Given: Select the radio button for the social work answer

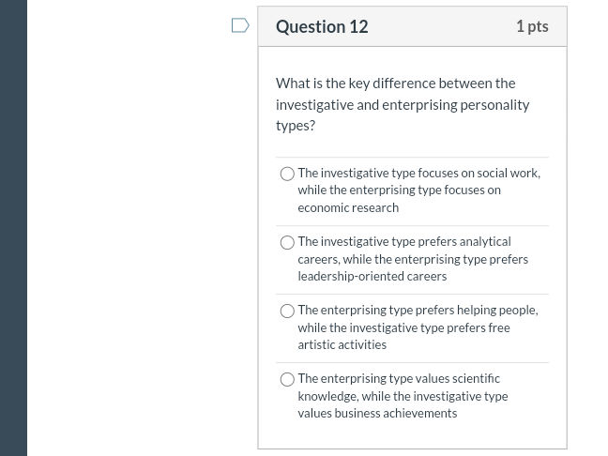Looking at the screenshot, I should tap(287, 174).
